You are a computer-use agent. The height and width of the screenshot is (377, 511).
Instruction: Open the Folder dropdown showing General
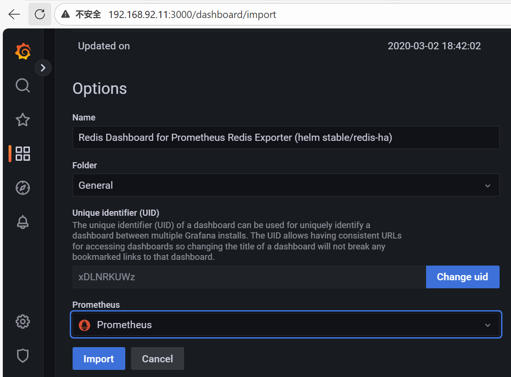tap(286, 185)
